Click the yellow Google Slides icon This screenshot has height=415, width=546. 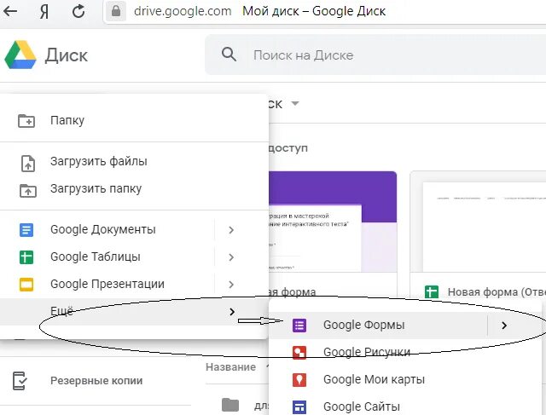click(26, 285)
